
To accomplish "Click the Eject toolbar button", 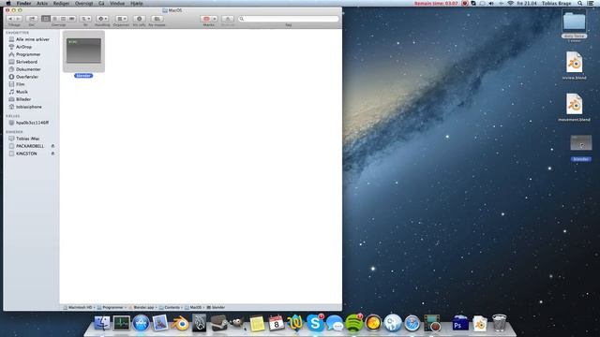I will [228, 19].
